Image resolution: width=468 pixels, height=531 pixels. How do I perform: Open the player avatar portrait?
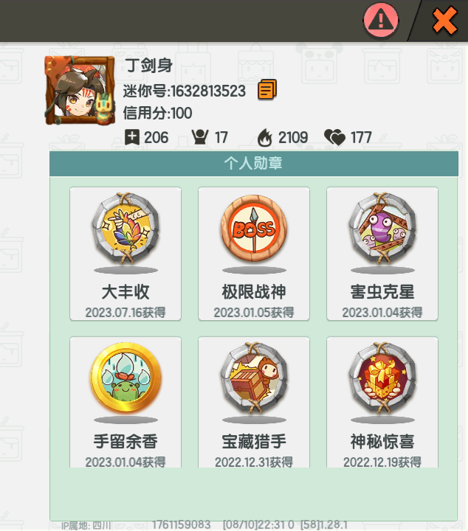point(80,90)
